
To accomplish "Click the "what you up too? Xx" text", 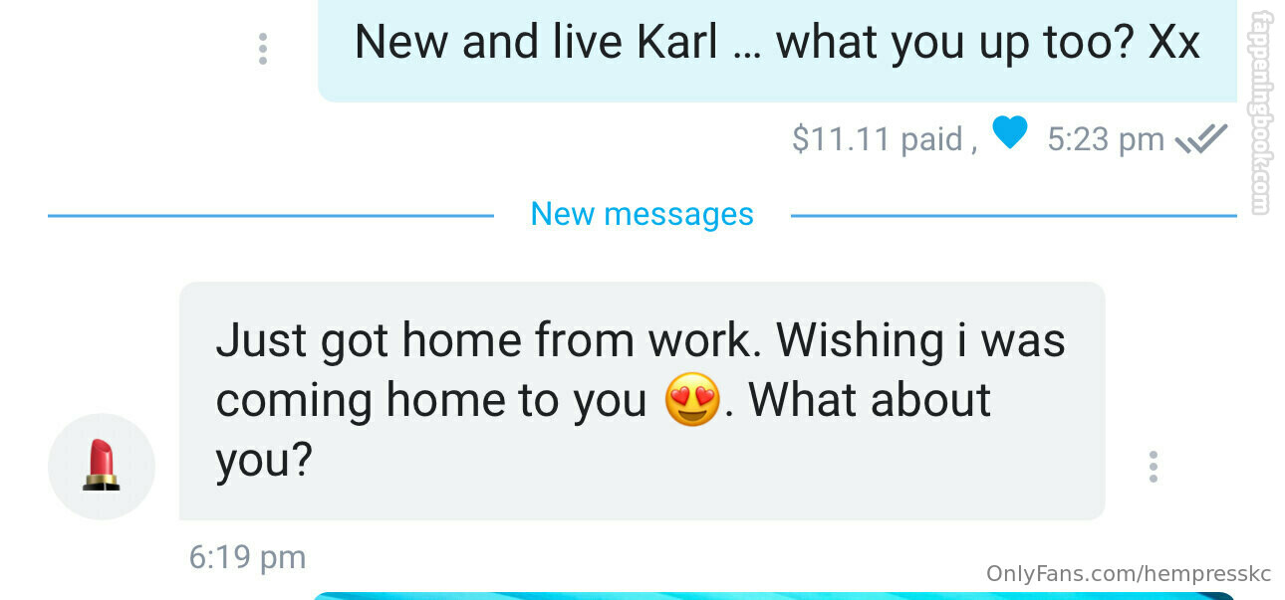I will [x=988, y=43].
